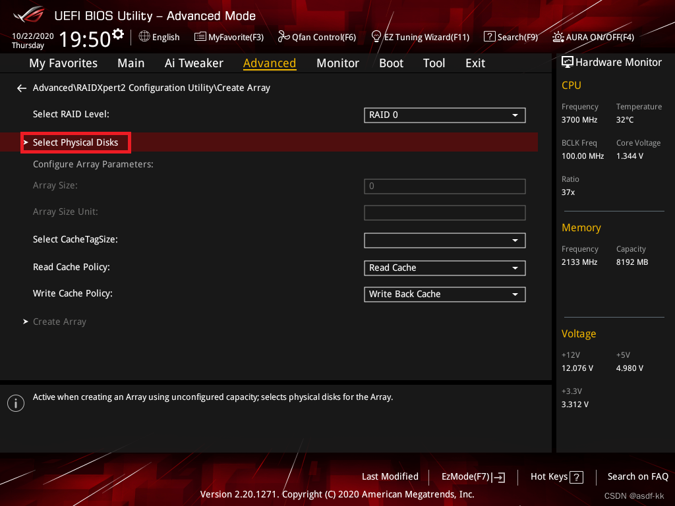Click the Configure Array Parameters label
The height and width of the screenshot is (506, 675).
tap(93, 164)
